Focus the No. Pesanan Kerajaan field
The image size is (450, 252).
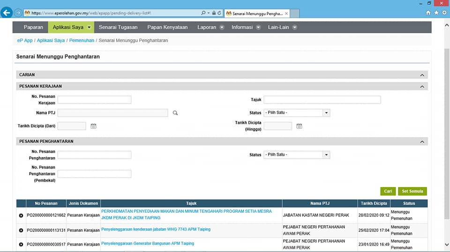tap(94, 100)
